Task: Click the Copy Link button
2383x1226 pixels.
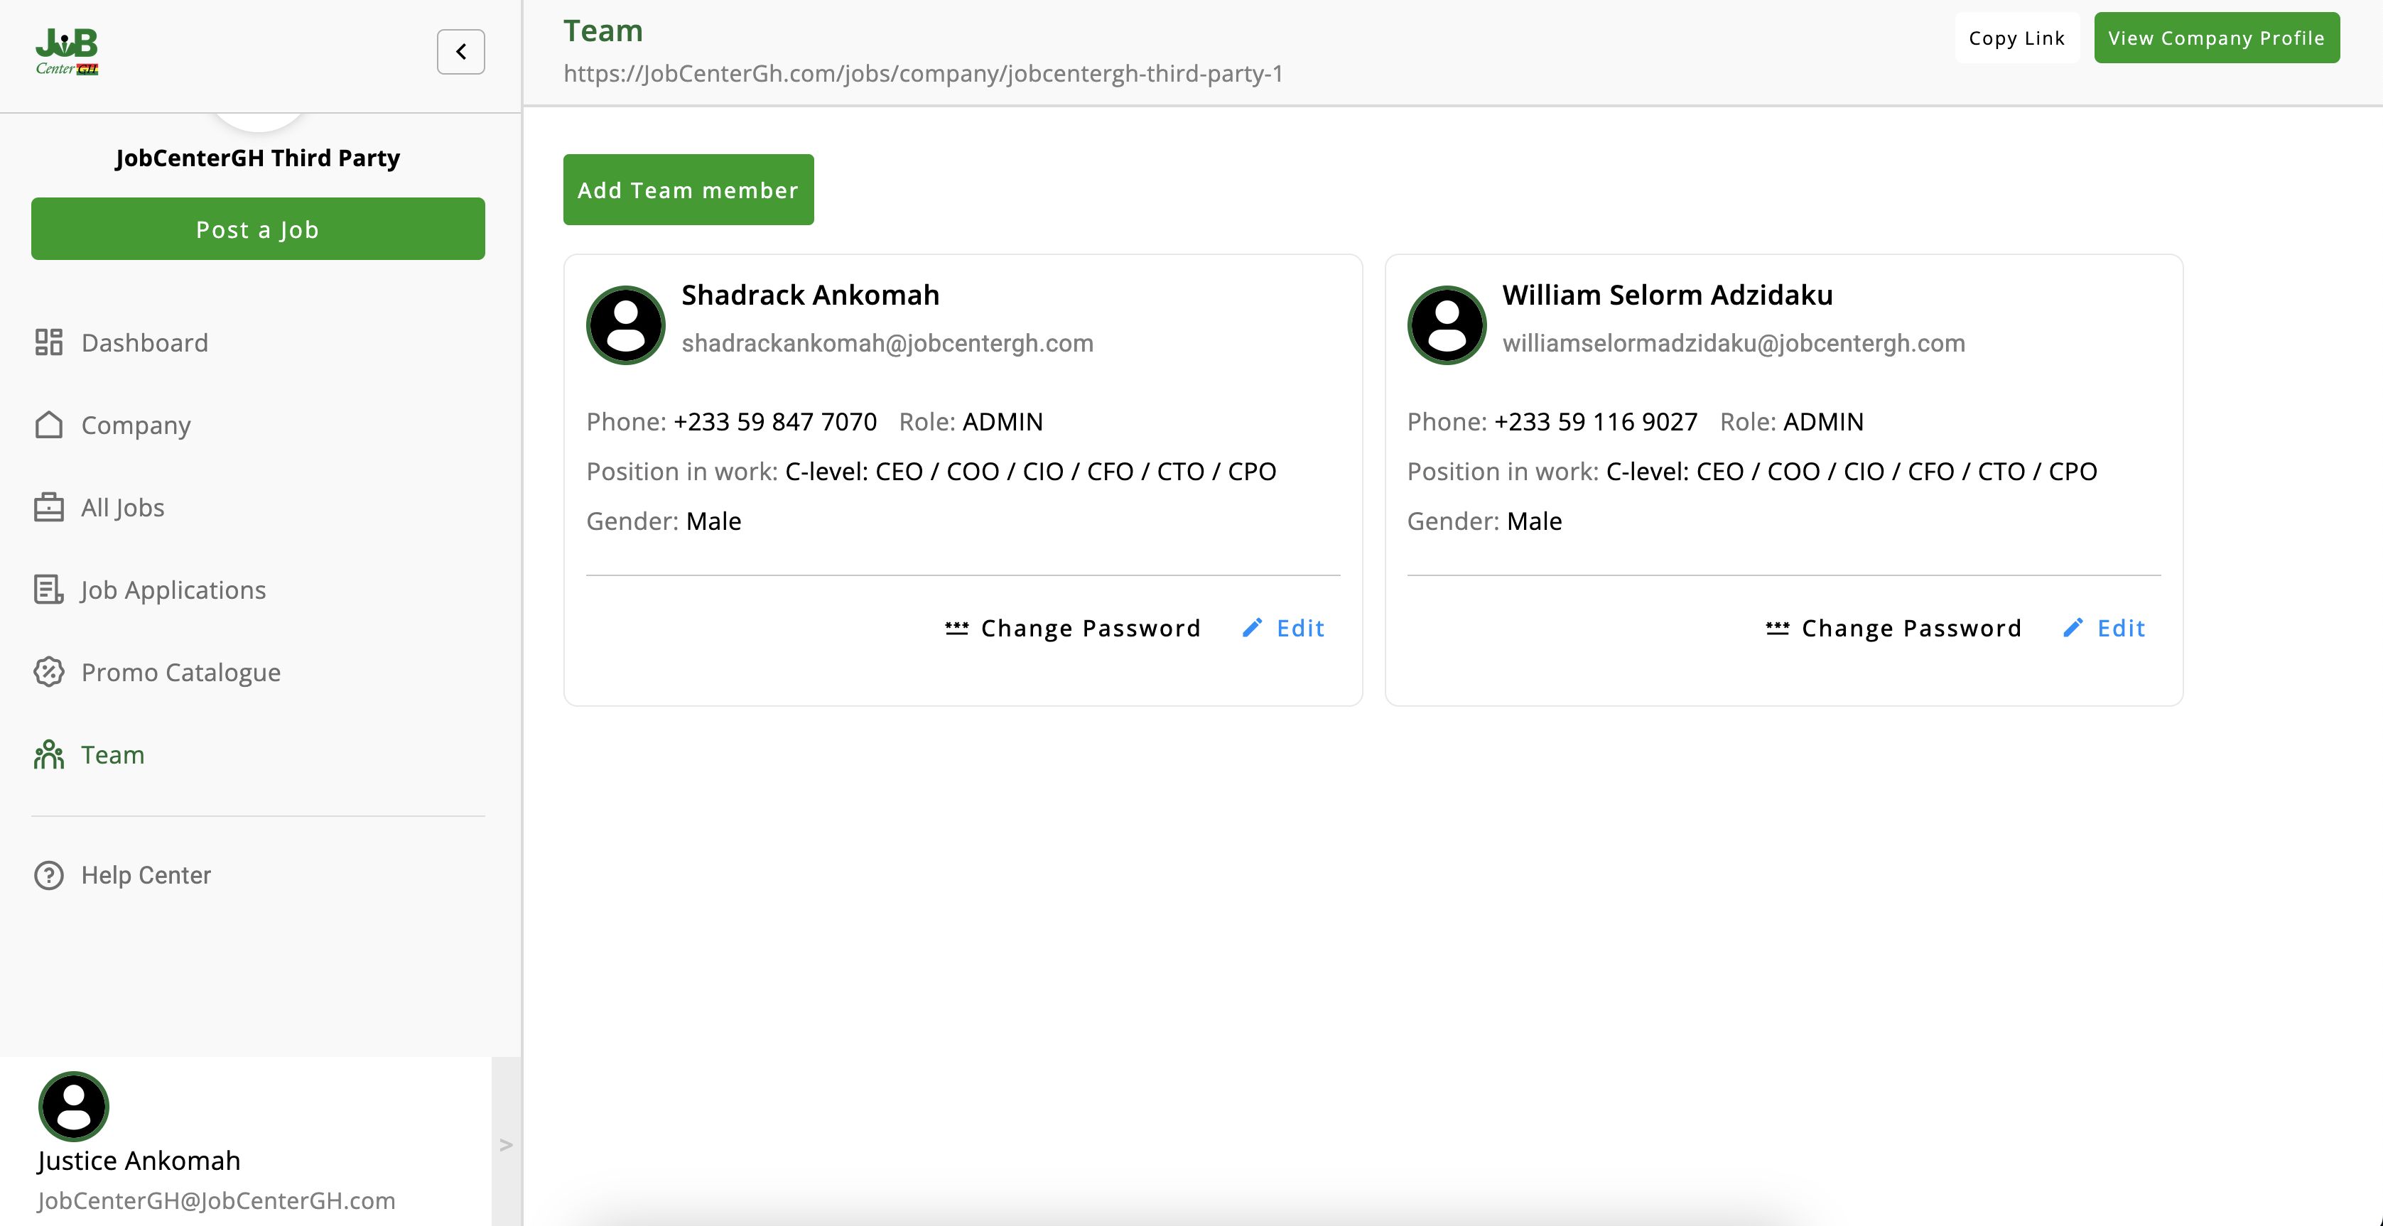Action: coord(2016,38)
